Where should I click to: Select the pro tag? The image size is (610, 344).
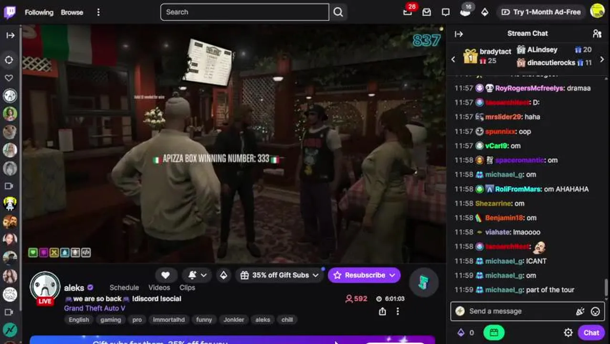pos(137,320)
